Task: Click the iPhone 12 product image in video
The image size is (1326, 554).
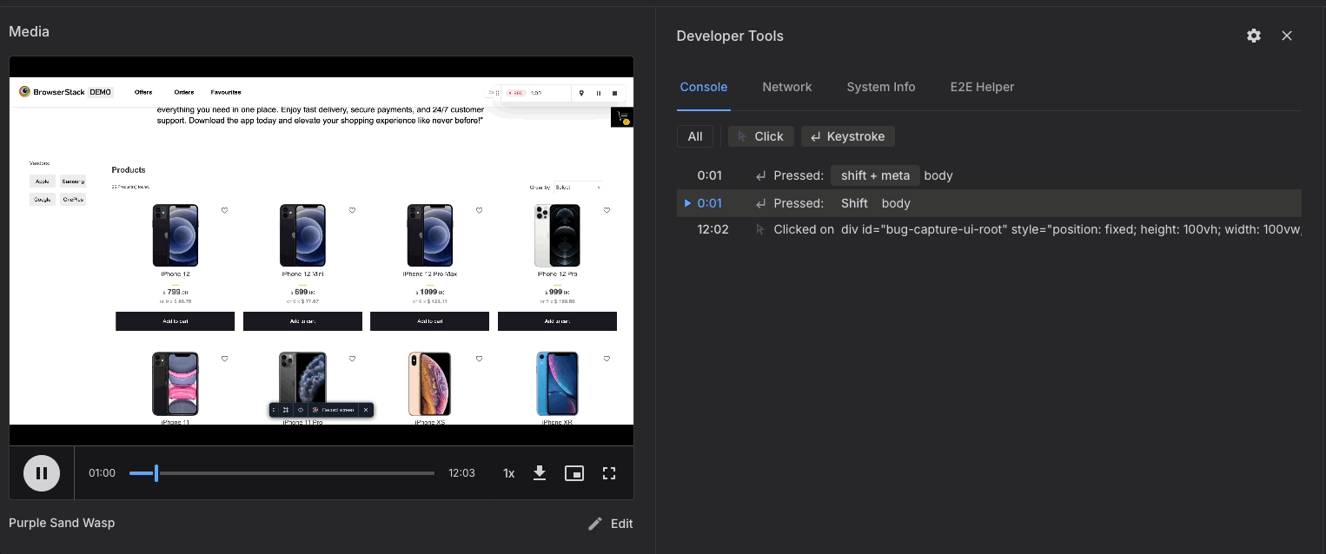Action: coord(176,235)
